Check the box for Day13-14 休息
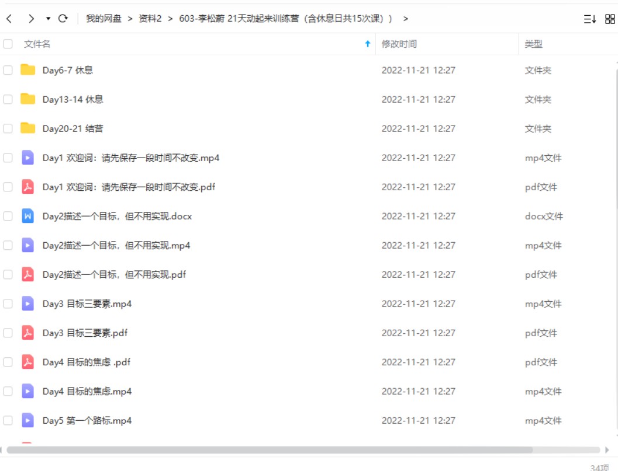This screenshot has width=618, height=471. pyautogui.click(x=8, y=99)
